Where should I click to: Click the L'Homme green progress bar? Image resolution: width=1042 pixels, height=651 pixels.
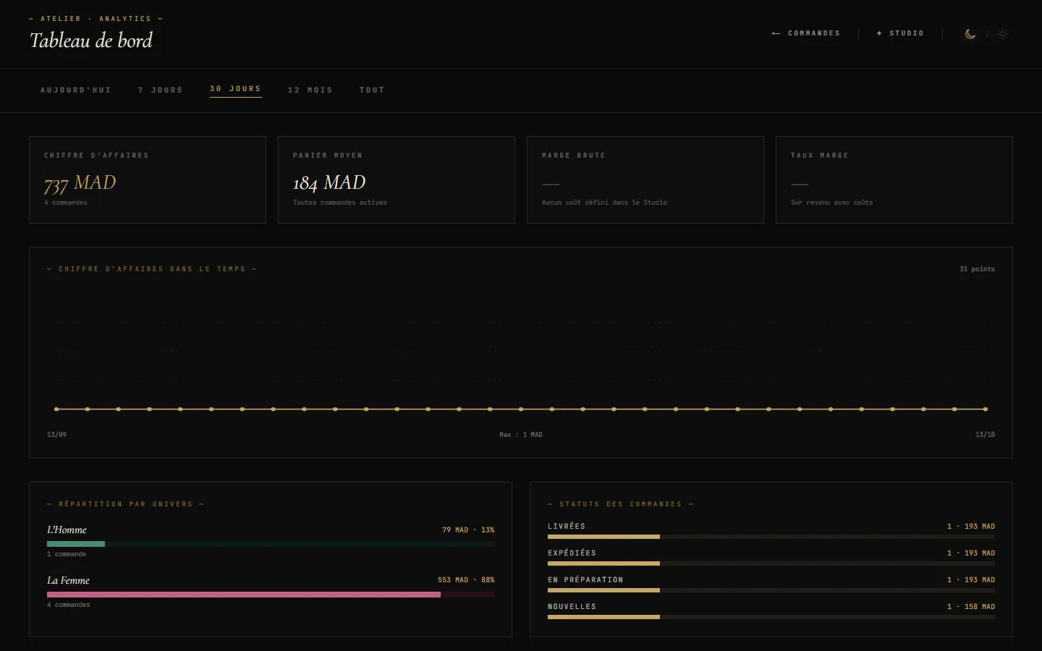[x=271, y=544]
